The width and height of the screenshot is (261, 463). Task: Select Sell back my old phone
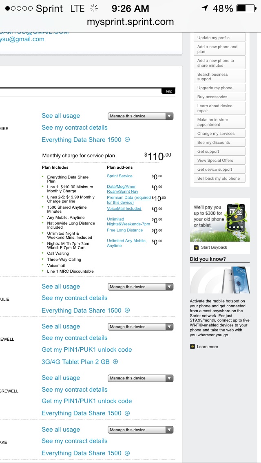click(x=220, y=179)
